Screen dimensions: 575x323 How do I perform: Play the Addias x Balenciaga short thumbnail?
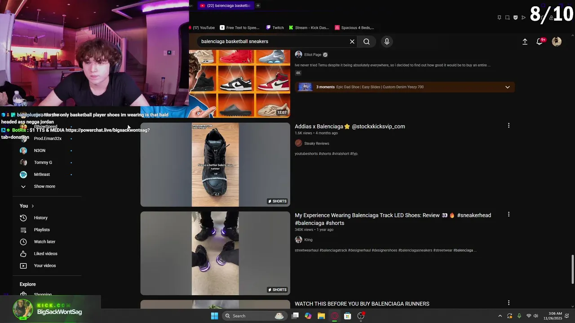tap(215, 165)
